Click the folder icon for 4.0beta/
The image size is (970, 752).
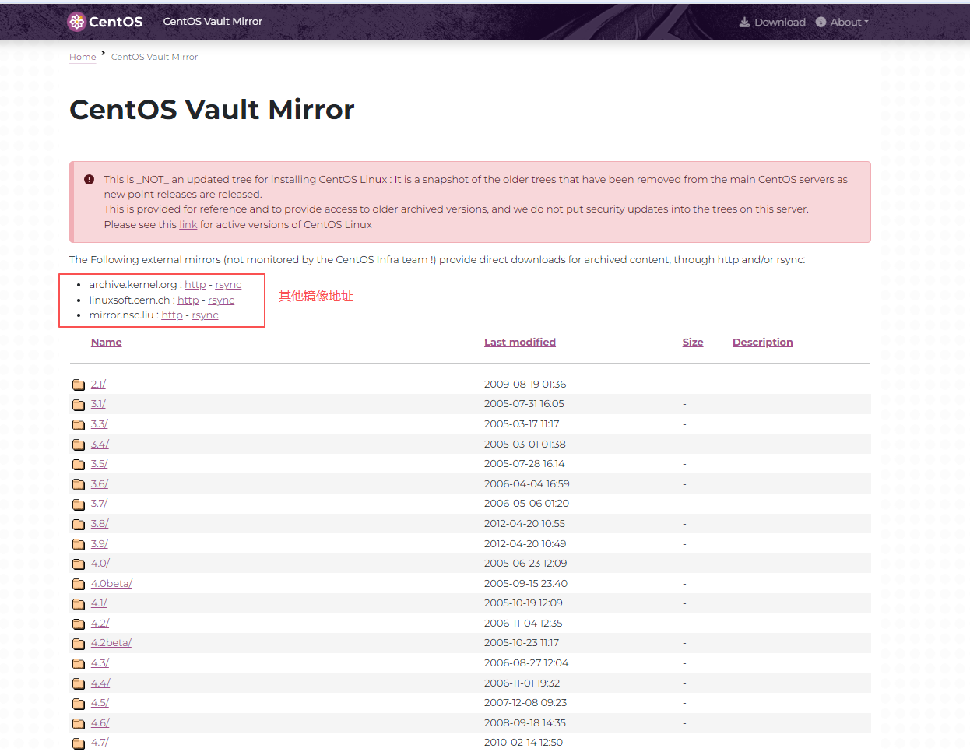79,584
